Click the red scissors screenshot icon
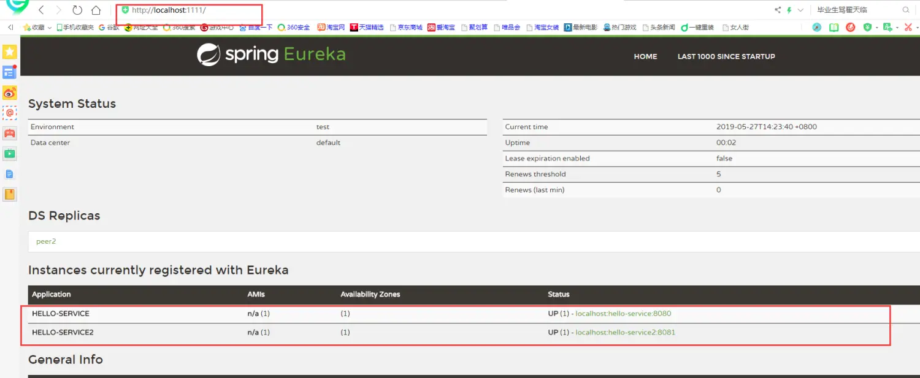920x378 pixels. 908,28
